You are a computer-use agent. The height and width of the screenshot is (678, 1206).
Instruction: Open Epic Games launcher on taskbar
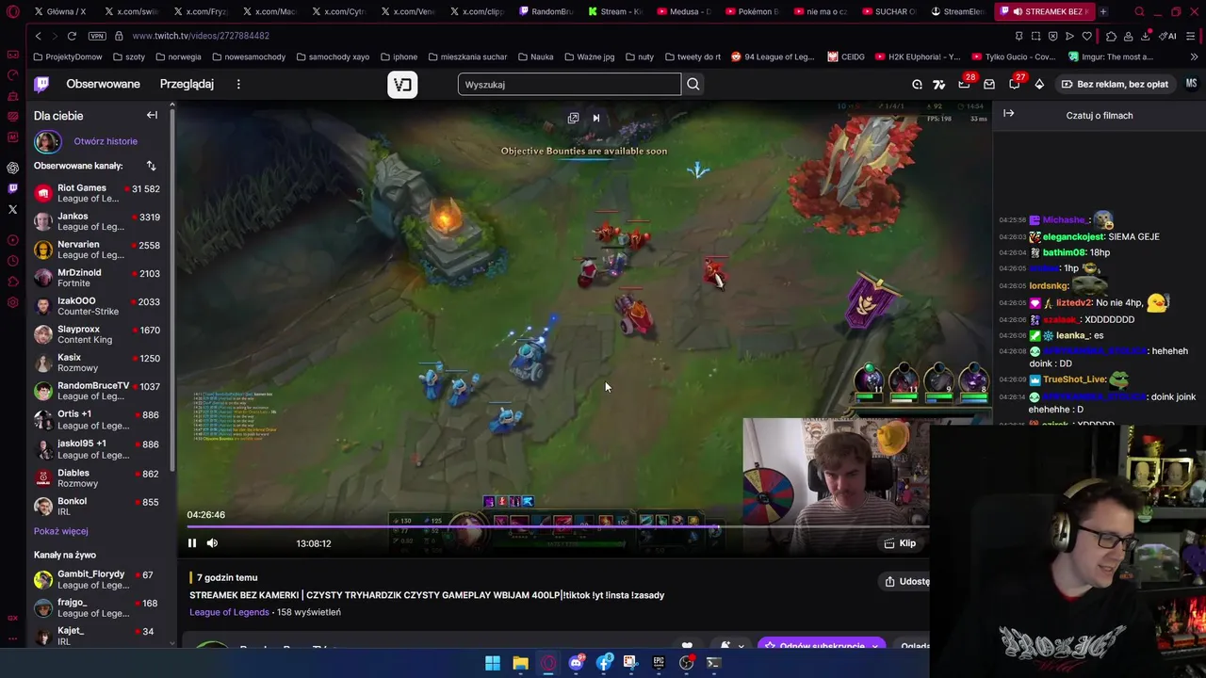[x=659, y=663]
